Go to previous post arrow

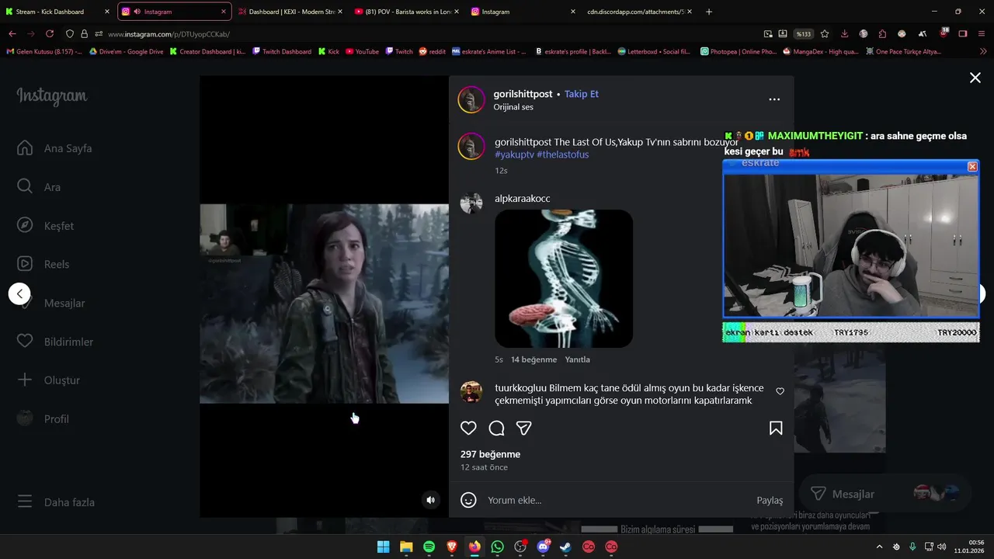[19, 293]
